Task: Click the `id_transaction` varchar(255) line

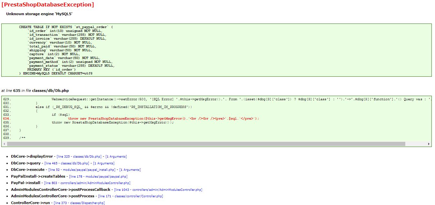Action: 67,35
